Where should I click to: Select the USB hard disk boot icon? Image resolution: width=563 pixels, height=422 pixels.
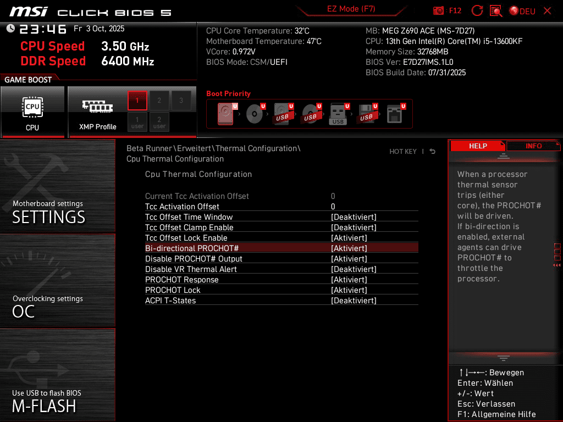pyautogui.click(x=283, y=114)
